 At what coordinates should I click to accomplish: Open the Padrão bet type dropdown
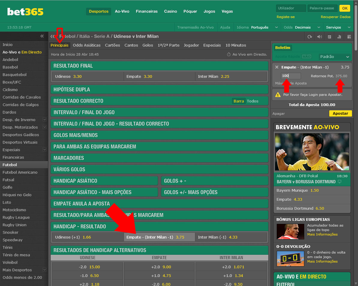click(335, 56)
